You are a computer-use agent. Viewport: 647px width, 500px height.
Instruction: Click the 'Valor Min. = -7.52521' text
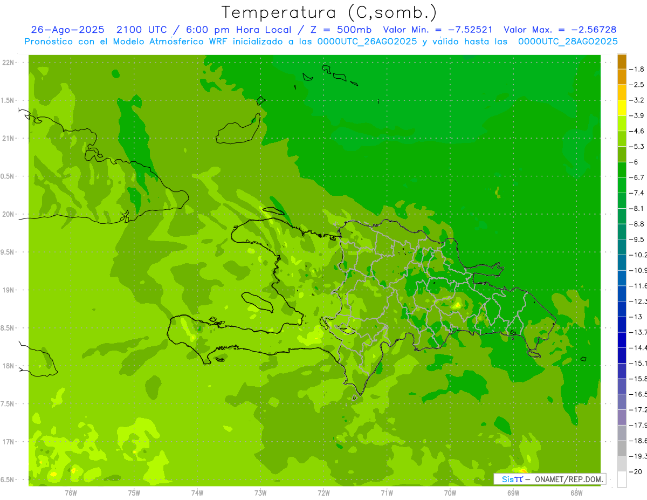click(438, 30)
